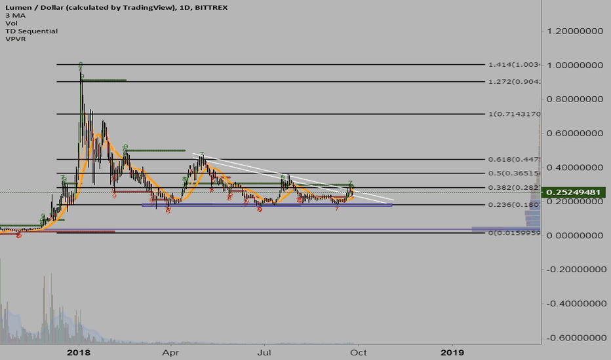
Task: Click the 0.80000000 price axis value
Action: tap(575, 99)
